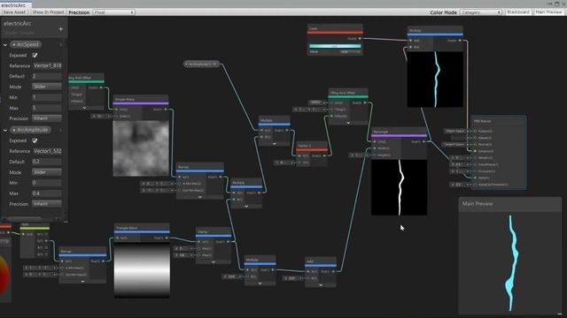This screenshot has width=567, height=318.
Task: Toggle Exposed checkbox for ArcAmplitude
Action: [35, 140]
